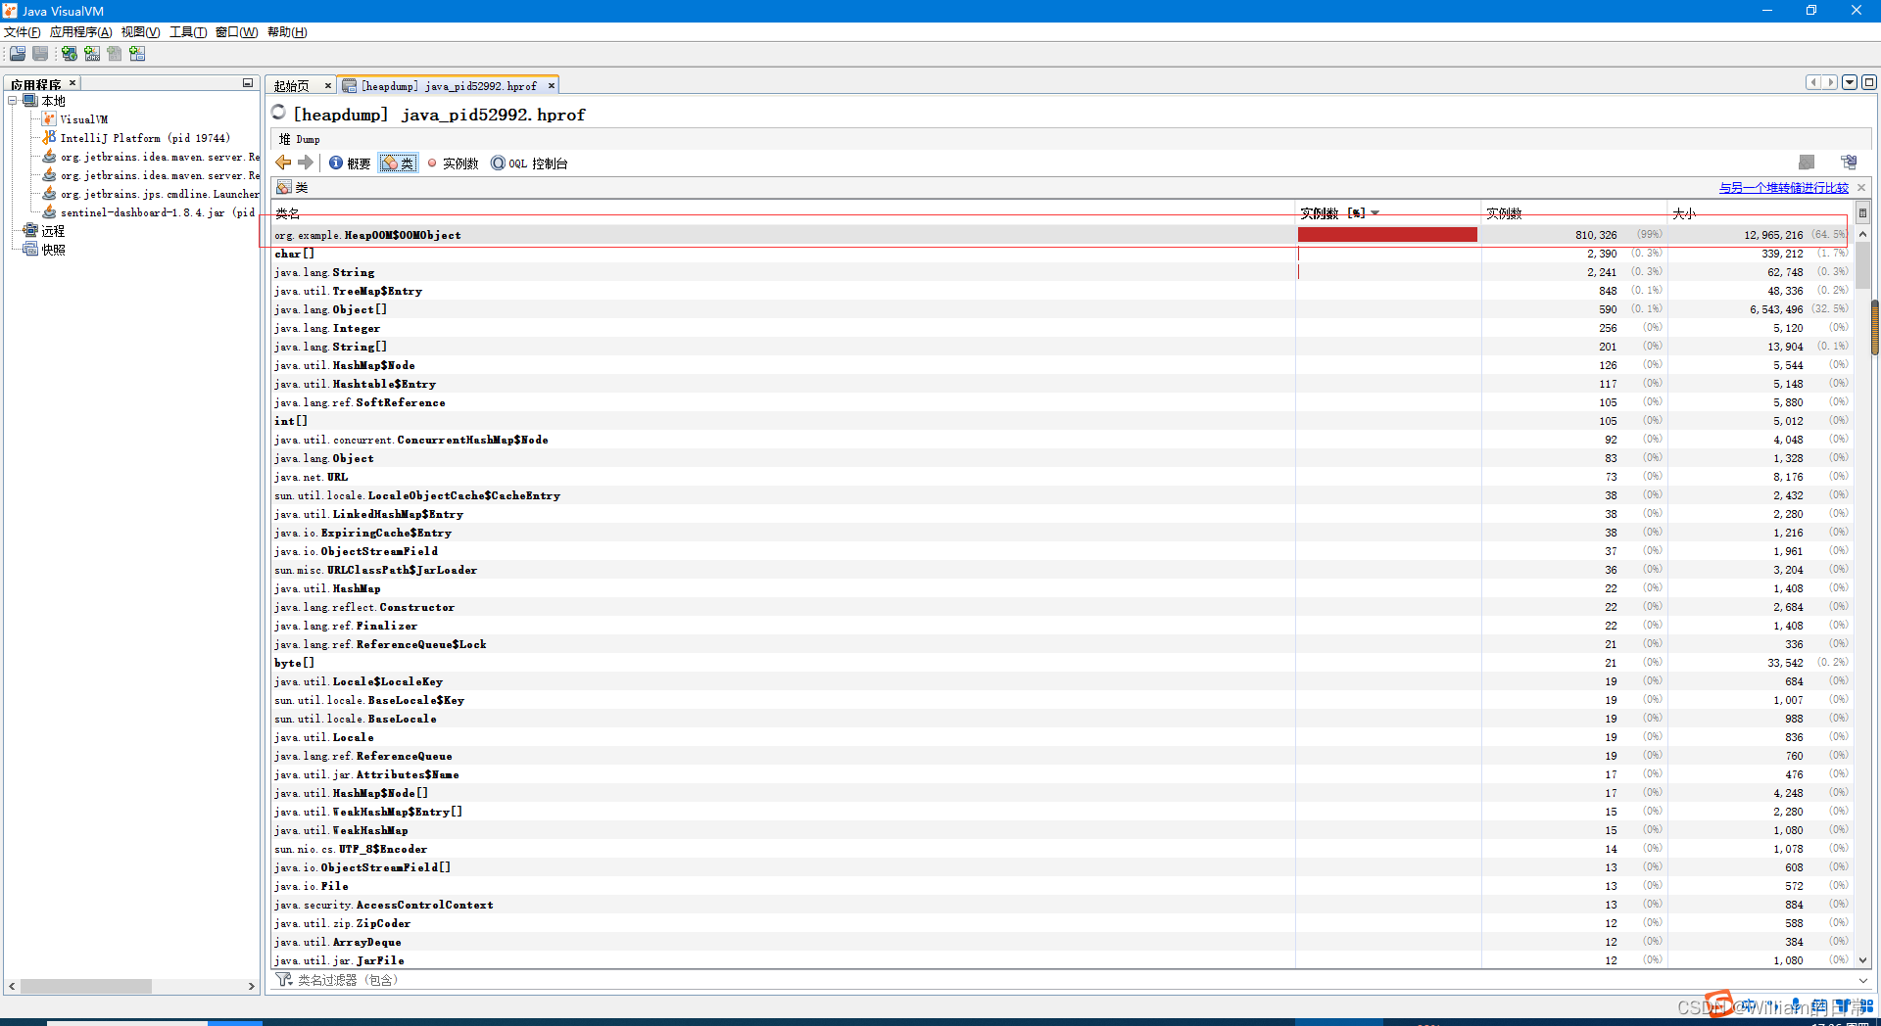Click the 本地 local computer icon

[30, 101]
